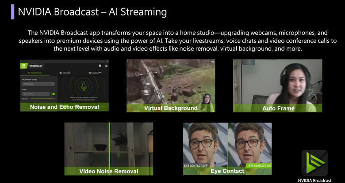Viewport: 345px width, 183px height.
Task: Click the green split line in Video Noise Removal
Action: coord(109,145)
